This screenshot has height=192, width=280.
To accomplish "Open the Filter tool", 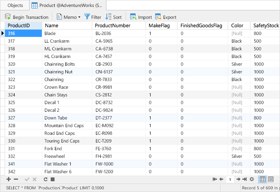I will coord(93,17).
